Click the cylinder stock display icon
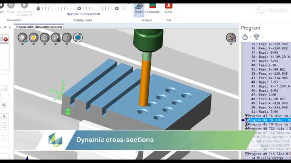Image resolution: width=291 pixels, height=163 pixels. coord(45,38)
